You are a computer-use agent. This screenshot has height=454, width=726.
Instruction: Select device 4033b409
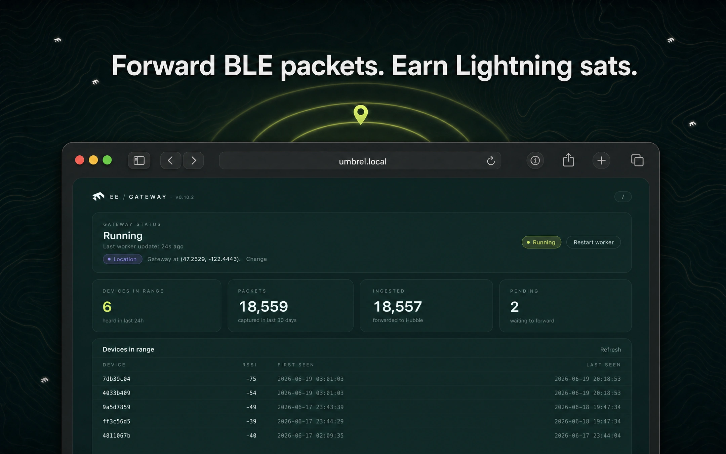tap(116, 393)
